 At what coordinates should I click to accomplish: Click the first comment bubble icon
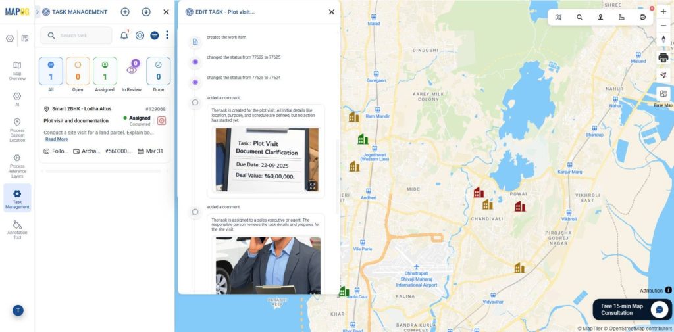[195, 102]
